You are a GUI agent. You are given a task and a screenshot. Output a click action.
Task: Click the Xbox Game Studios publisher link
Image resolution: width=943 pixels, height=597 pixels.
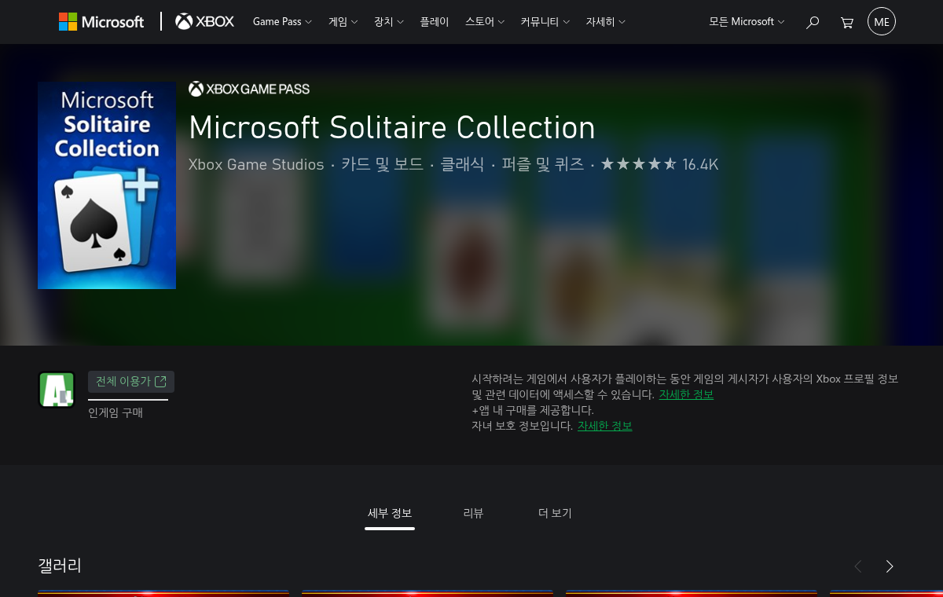pyautogui.click(x=256, y=164)
